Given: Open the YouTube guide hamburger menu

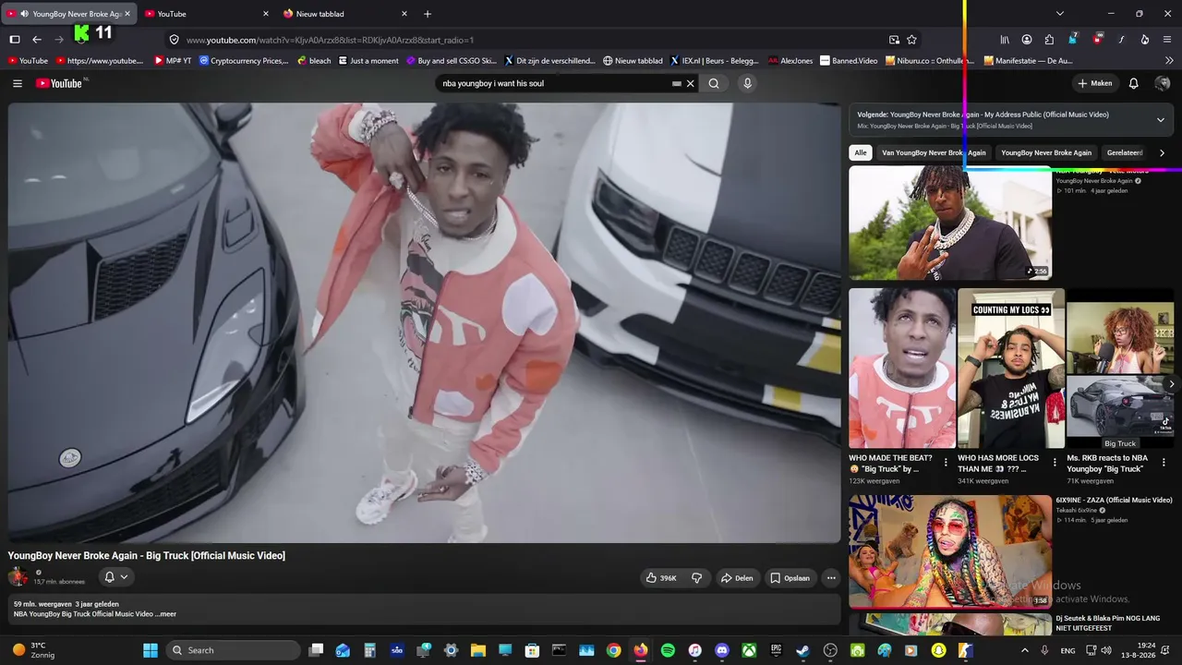Looking at the screenshot, I should click(17, 83).
